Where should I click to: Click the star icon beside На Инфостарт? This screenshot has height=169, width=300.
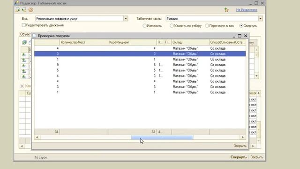tap(226, 10)
